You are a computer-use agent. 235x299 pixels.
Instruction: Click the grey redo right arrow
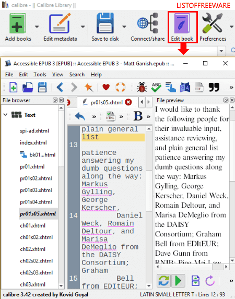[x=74, y=88]
